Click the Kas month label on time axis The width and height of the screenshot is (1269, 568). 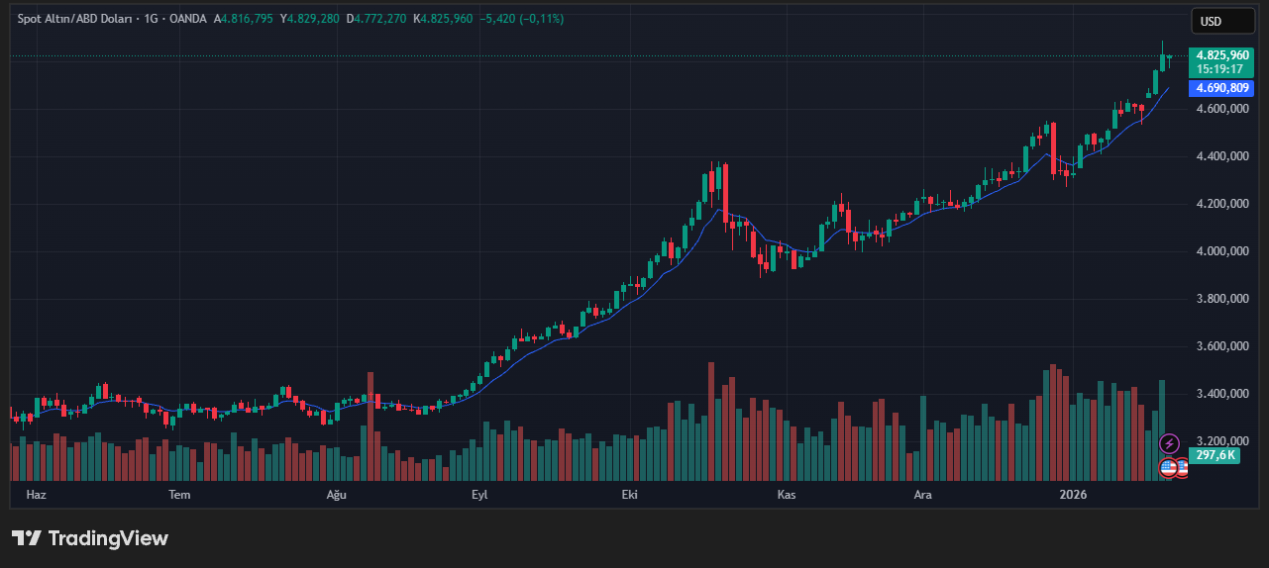[787, 494]
